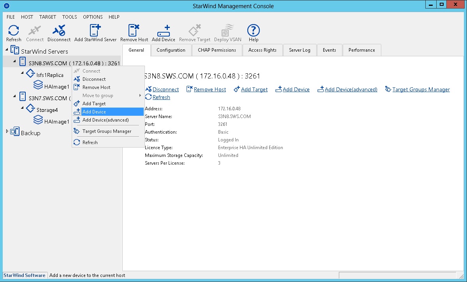Viewport: 467px width, 282px height.
Task: Switch to the Events tab
Action: [x=330, y=50]
